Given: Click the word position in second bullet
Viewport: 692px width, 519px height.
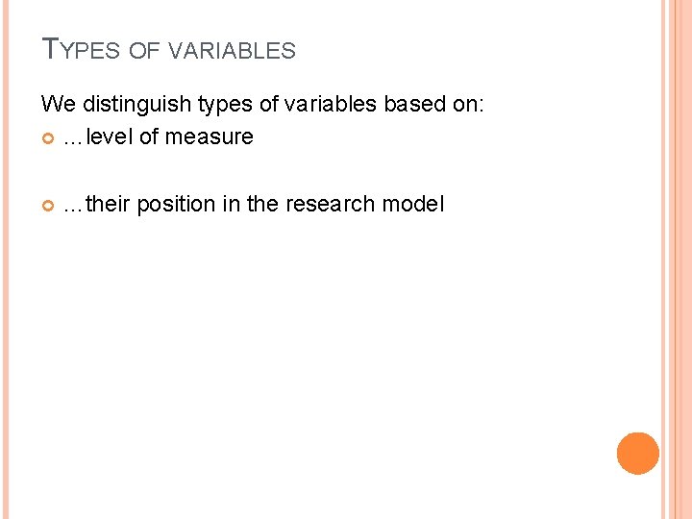Looking at the screenshot, I should tap(174, 205).
